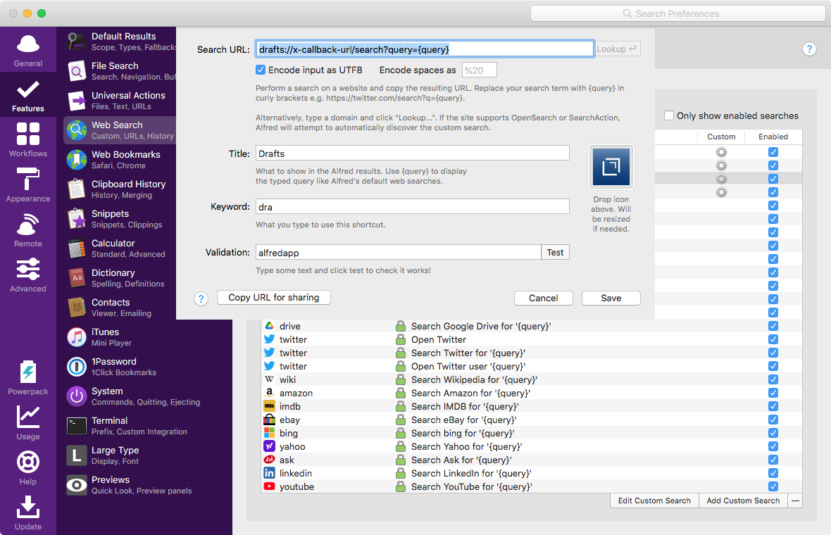Screen dimensions: 831x535
Task: Click Add Custom Search button
Action: click(x=743, y=501)
